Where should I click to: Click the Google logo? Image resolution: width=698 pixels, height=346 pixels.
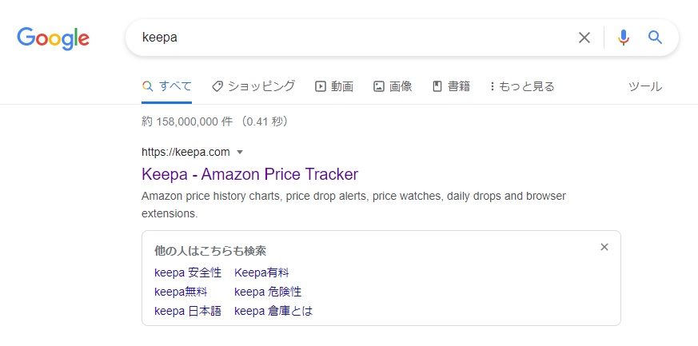(x=53, y=38)
